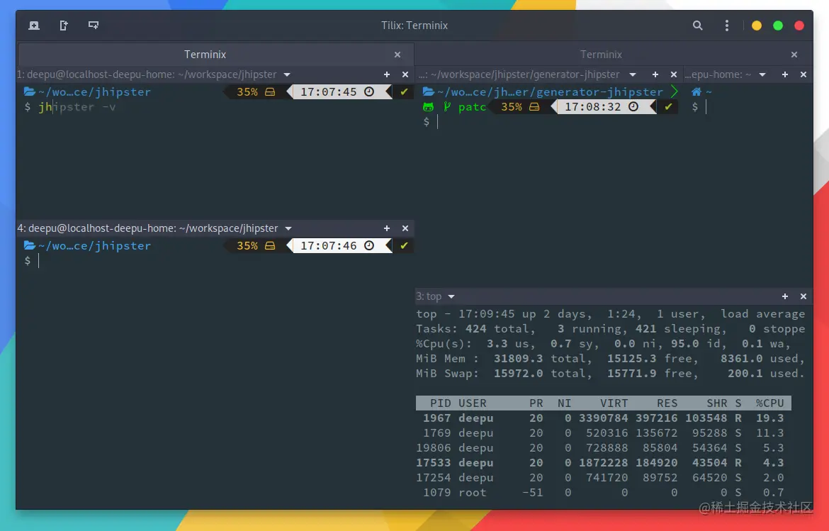Select top process row PID 1079 root

tap(603, 493)
